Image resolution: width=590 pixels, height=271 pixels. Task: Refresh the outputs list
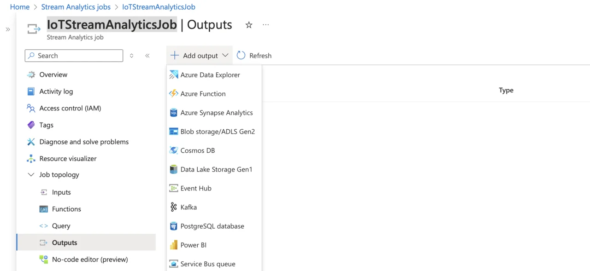[x=254, y=56]
